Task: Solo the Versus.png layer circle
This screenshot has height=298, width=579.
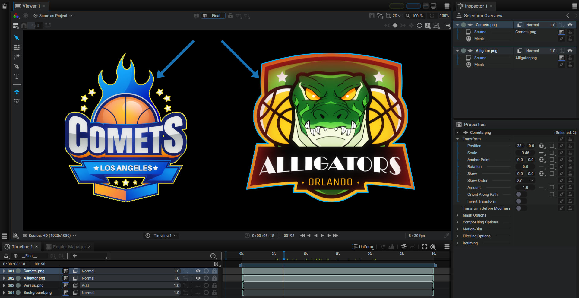Action: 206,285
